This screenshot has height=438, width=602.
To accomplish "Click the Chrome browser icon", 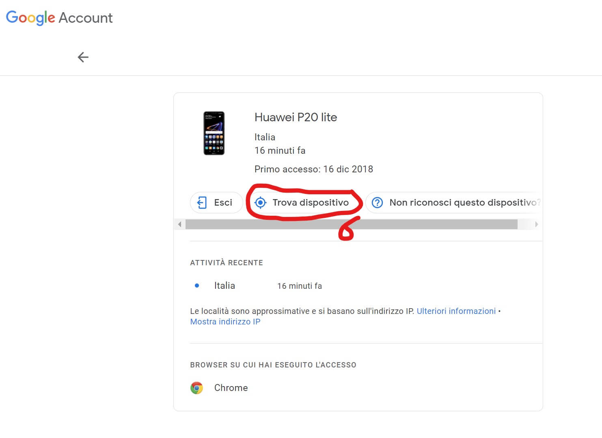I will pyautogui.click(x=197, y=388).
